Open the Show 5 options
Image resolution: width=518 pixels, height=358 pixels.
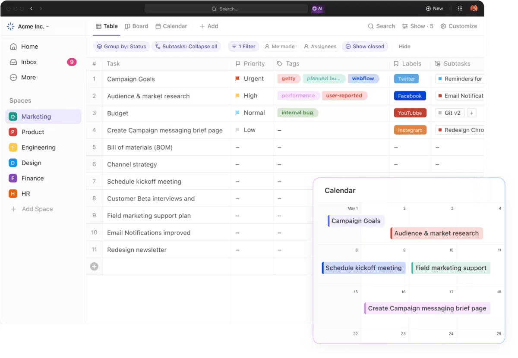[x=417, y=26]
